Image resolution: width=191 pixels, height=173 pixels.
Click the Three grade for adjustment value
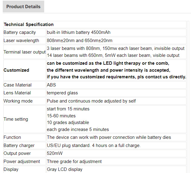click(x=74, y=162)
